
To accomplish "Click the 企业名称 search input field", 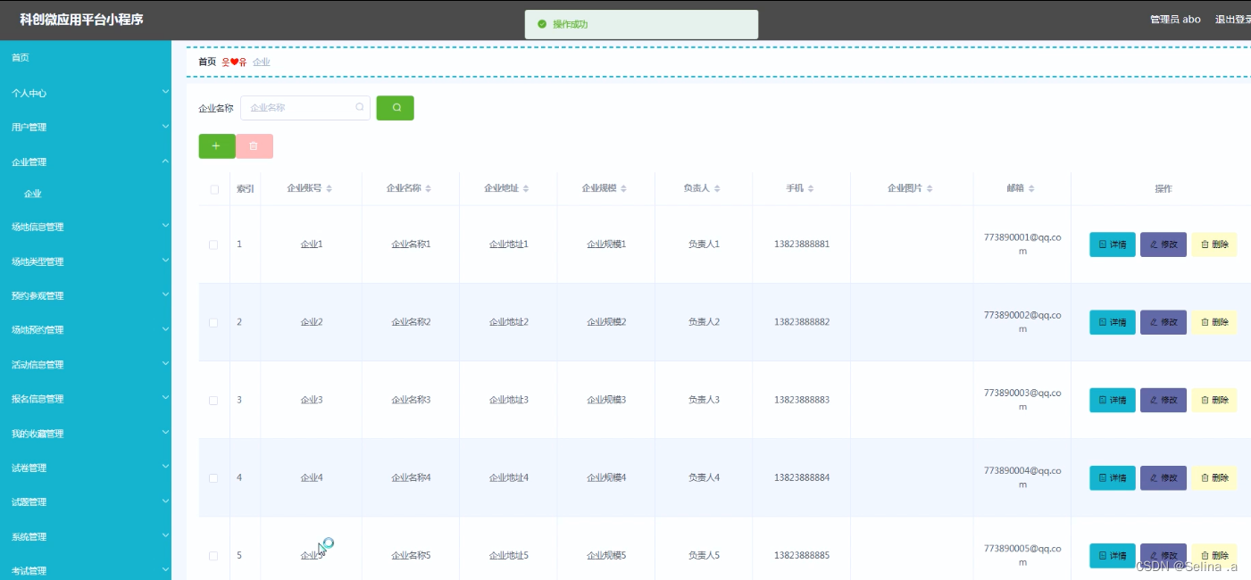I will [304, 107].
